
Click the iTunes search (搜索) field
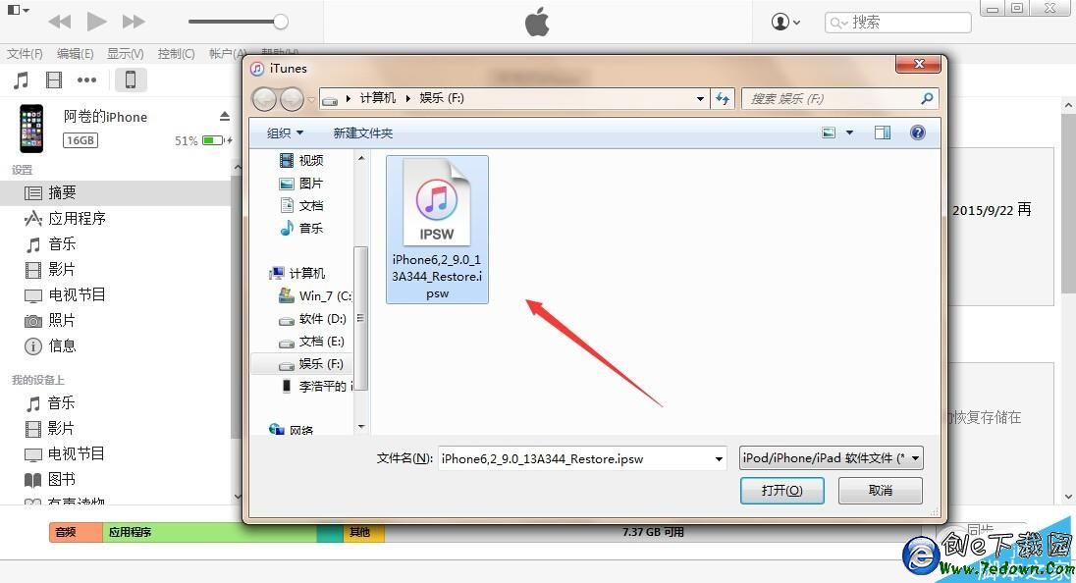897,23
